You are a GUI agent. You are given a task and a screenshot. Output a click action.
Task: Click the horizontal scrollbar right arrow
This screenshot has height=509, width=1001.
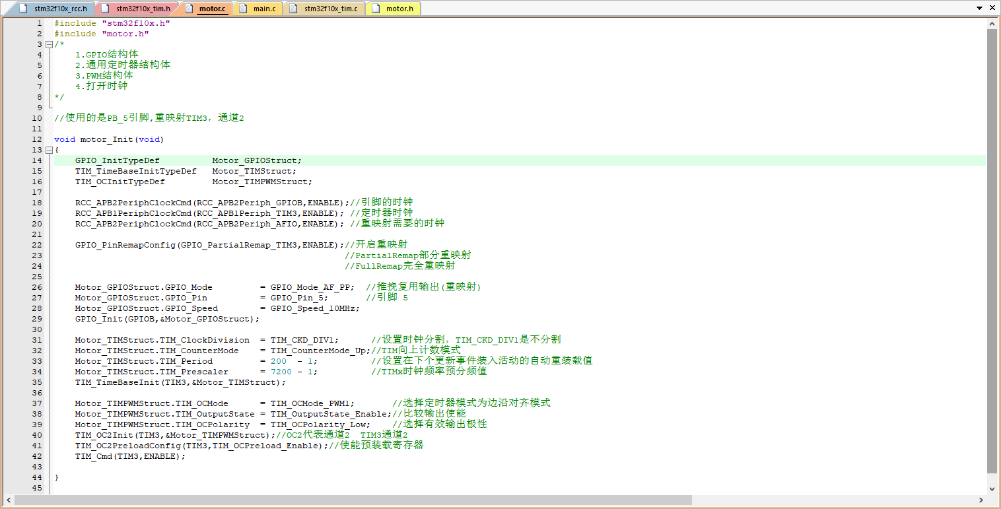coord(981,500)
